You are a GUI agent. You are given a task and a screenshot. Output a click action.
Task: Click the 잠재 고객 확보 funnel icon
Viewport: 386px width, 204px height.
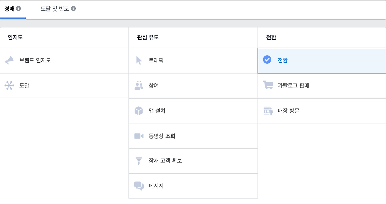tap(138, 161)
